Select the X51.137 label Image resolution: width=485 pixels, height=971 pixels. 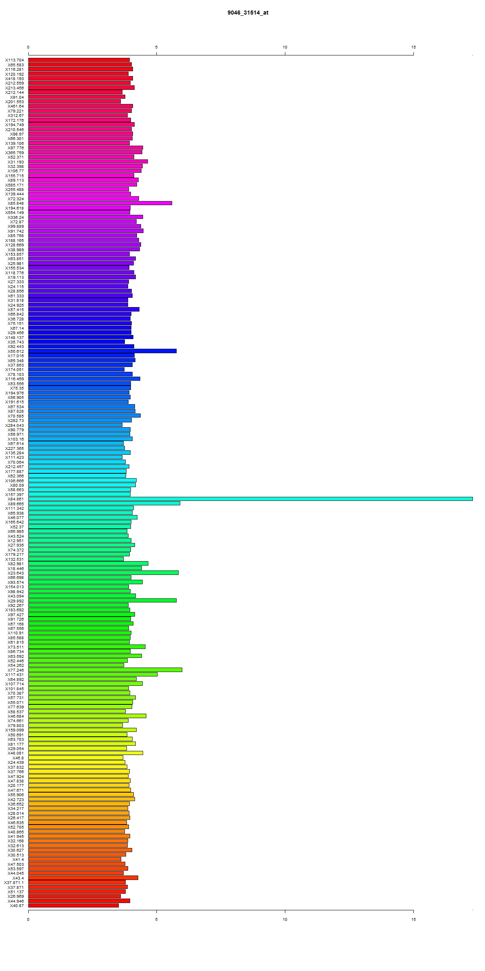tap(16, 892)
